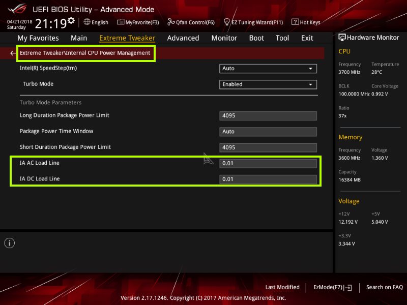
Task: Click the Intel(R) SpeedStep(tm) label
Action: pos(48,68)
